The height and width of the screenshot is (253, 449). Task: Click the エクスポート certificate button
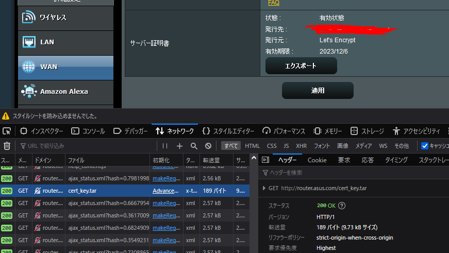click(301, 66)
